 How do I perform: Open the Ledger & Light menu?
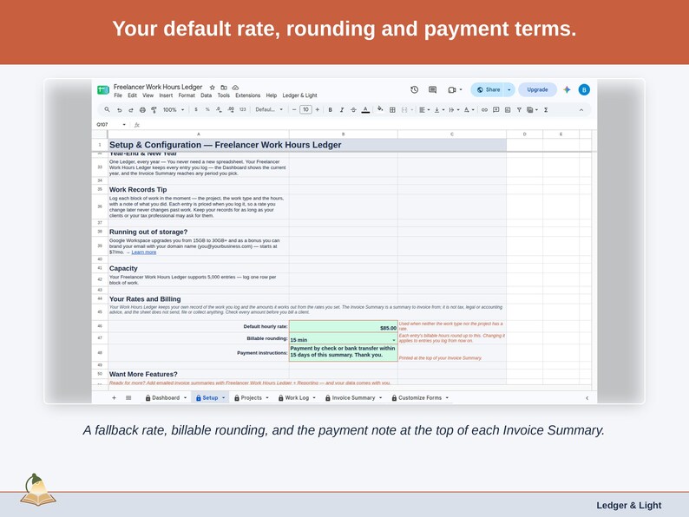point(299,95)
